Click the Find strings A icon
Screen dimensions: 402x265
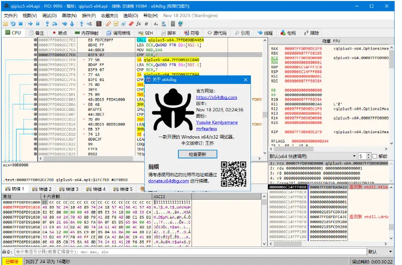[156, 24]
